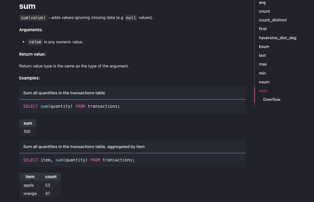Select first in the contents list

tap(263, 29)
